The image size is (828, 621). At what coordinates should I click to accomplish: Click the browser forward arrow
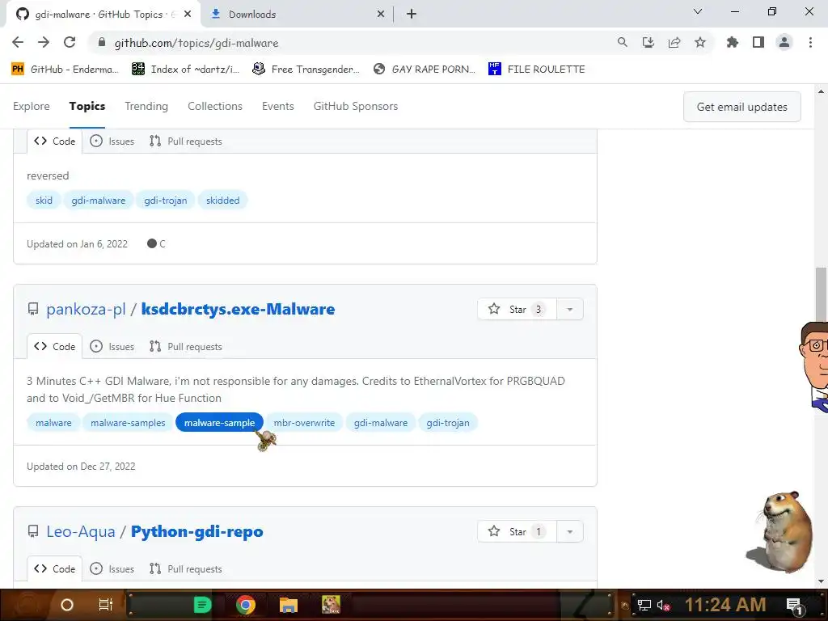[x=44, y=42]
